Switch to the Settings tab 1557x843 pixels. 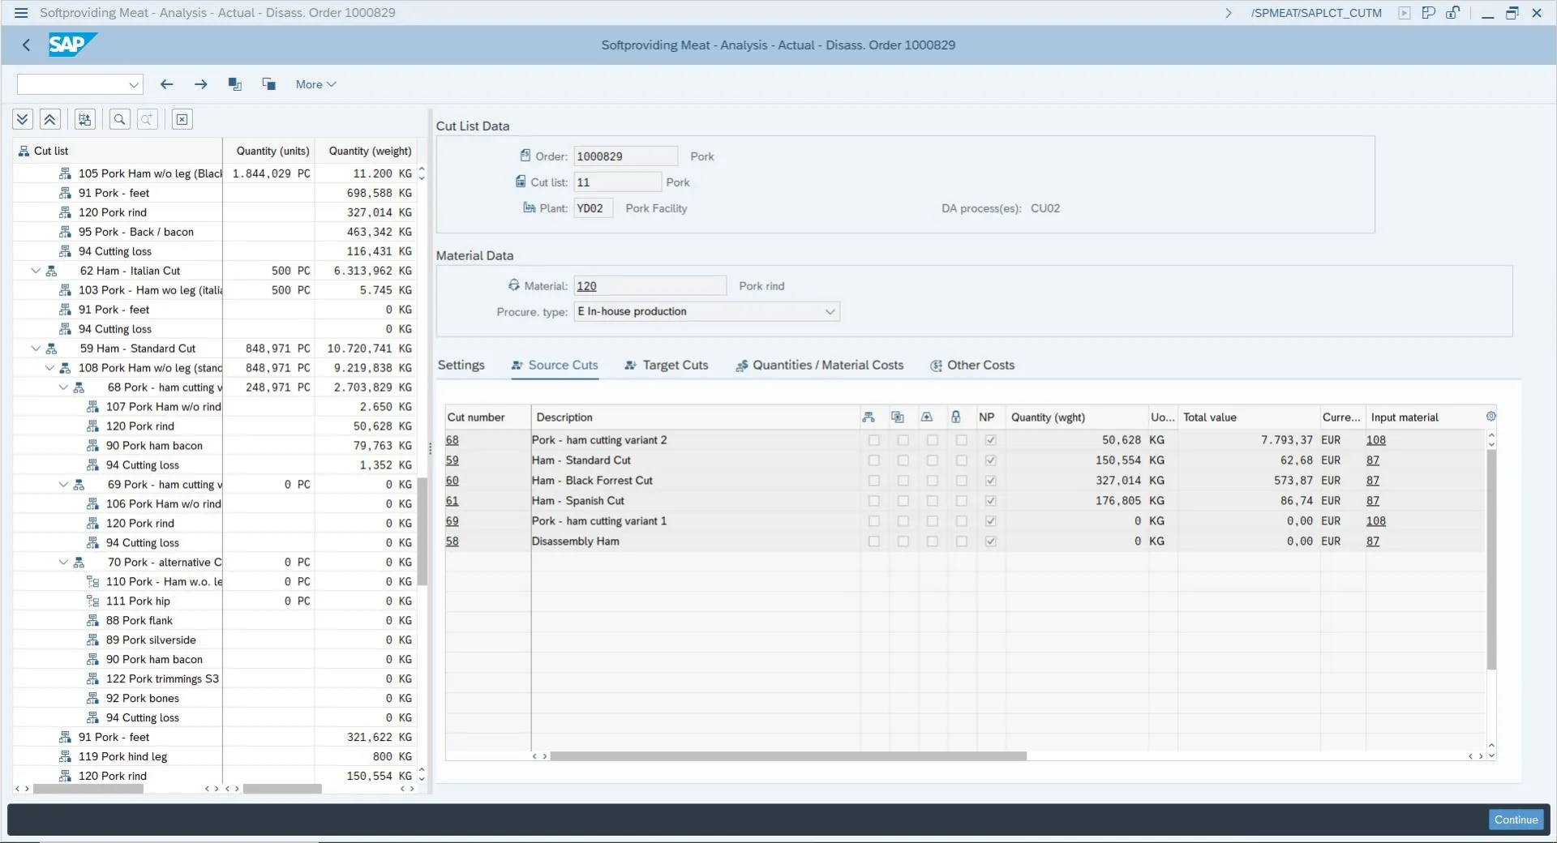click(461, 366)
